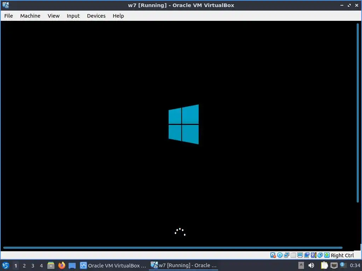Viewport: 362px width, 271px height.
Task: Switch to virtual desktop 2
Action: pos(24,266)
